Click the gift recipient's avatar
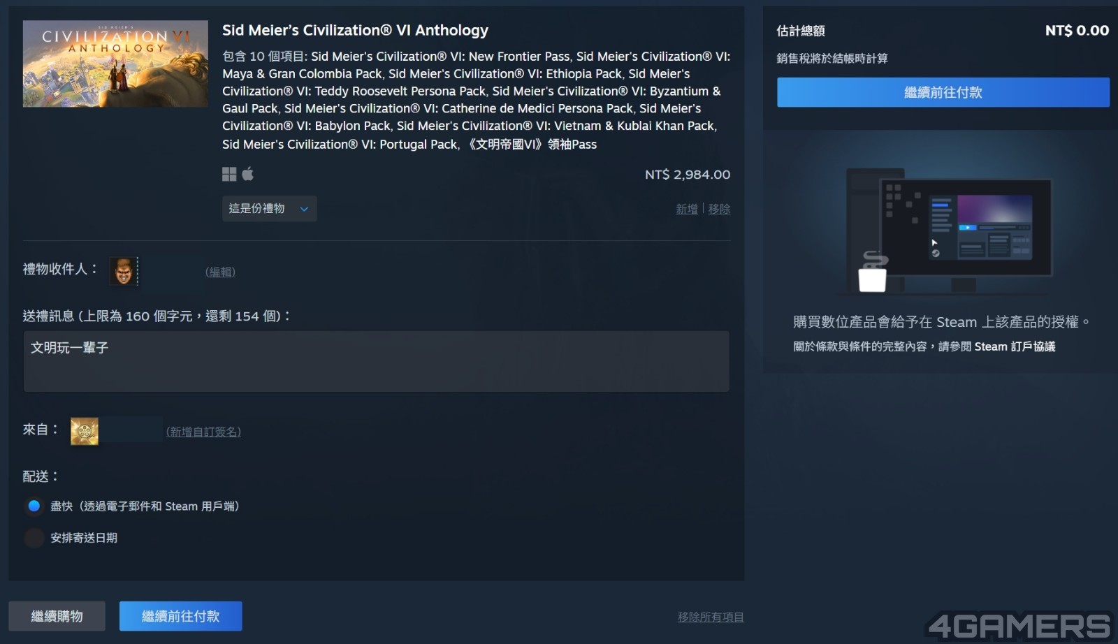 [x=124, y=271]
